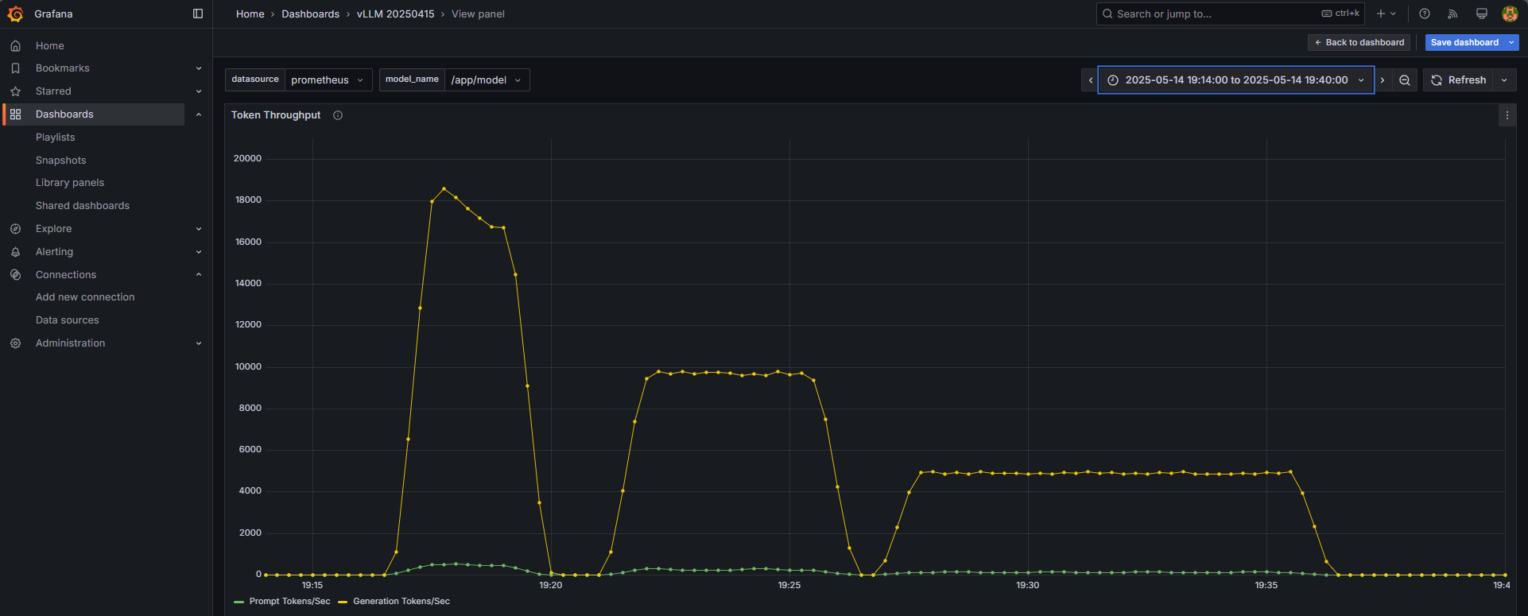Image resolution: width=1528 pixels, height=616 pixels.
Task: Expand the Starred section chevron
Action: [199, 91]
